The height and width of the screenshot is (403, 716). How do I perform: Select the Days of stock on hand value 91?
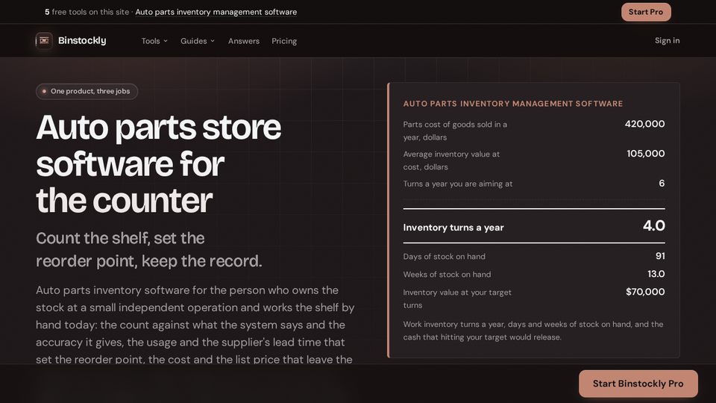pyautogui.click(x=660, y=256)
